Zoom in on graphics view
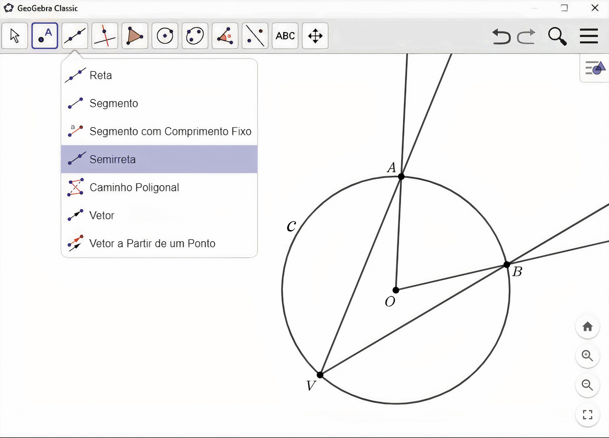 (x=588, y=356)
